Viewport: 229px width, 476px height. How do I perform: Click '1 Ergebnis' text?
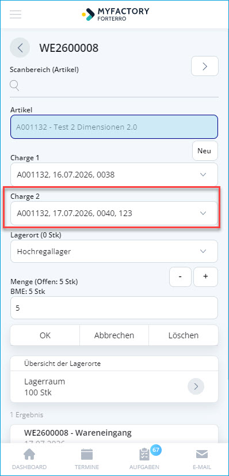click(26, 414)
